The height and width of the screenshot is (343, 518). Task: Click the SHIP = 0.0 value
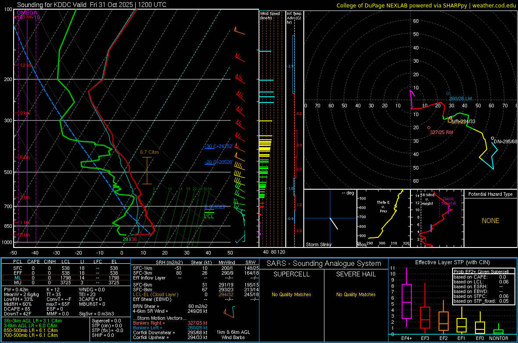103,335
